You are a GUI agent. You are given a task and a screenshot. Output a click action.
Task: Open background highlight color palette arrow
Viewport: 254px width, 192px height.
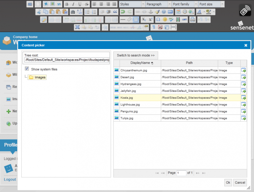click(214, 12)
